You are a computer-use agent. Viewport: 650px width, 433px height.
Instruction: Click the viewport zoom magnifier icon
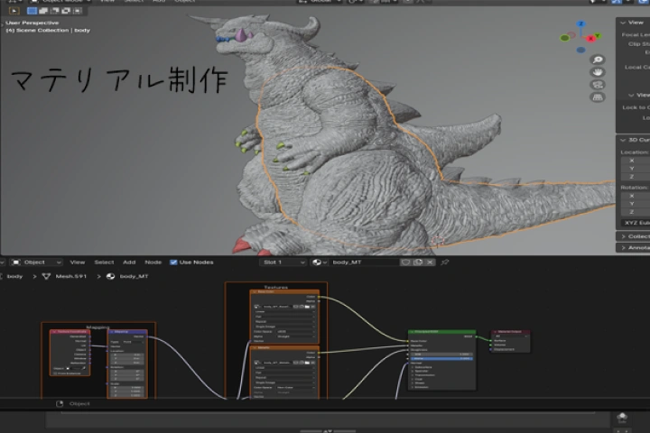coord(598,60)
